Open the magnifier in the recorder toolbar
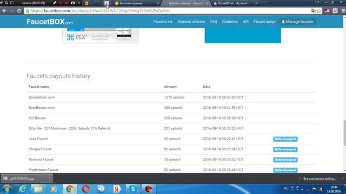Screen dimensions: 346x194 coord(6,3)
